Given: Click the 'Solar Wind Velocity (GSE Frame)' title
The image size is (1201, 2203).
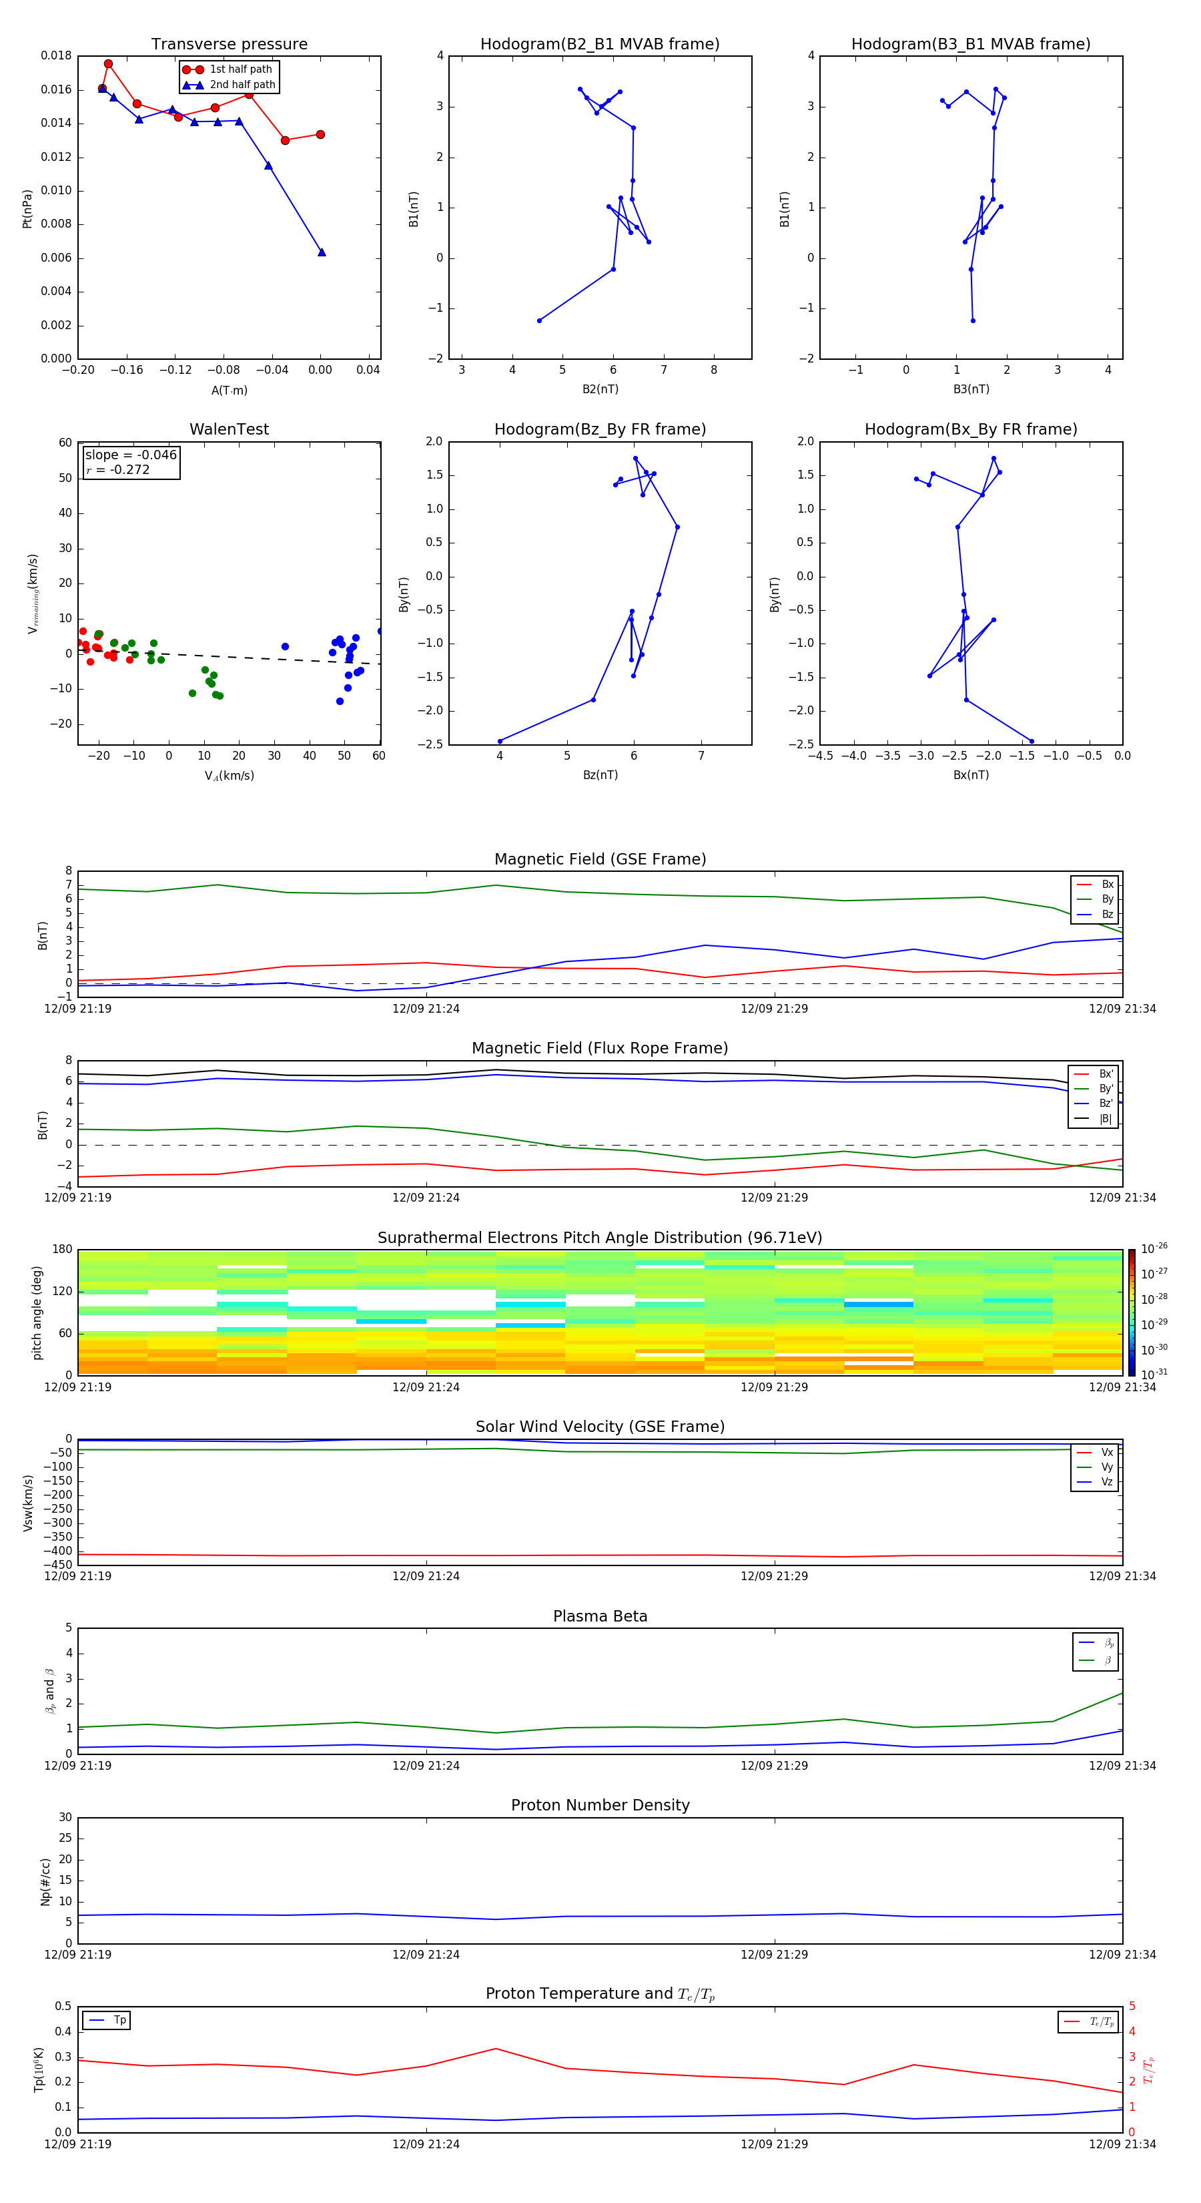Looking at the screenshot, I should 600,1427.
